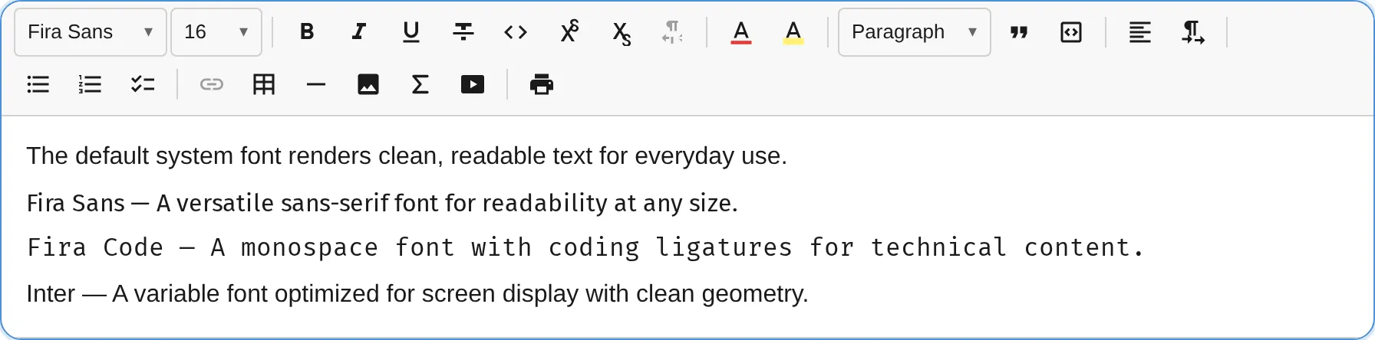Embed a video
This screenshot has height=340, width=1375.
point(473,84)
